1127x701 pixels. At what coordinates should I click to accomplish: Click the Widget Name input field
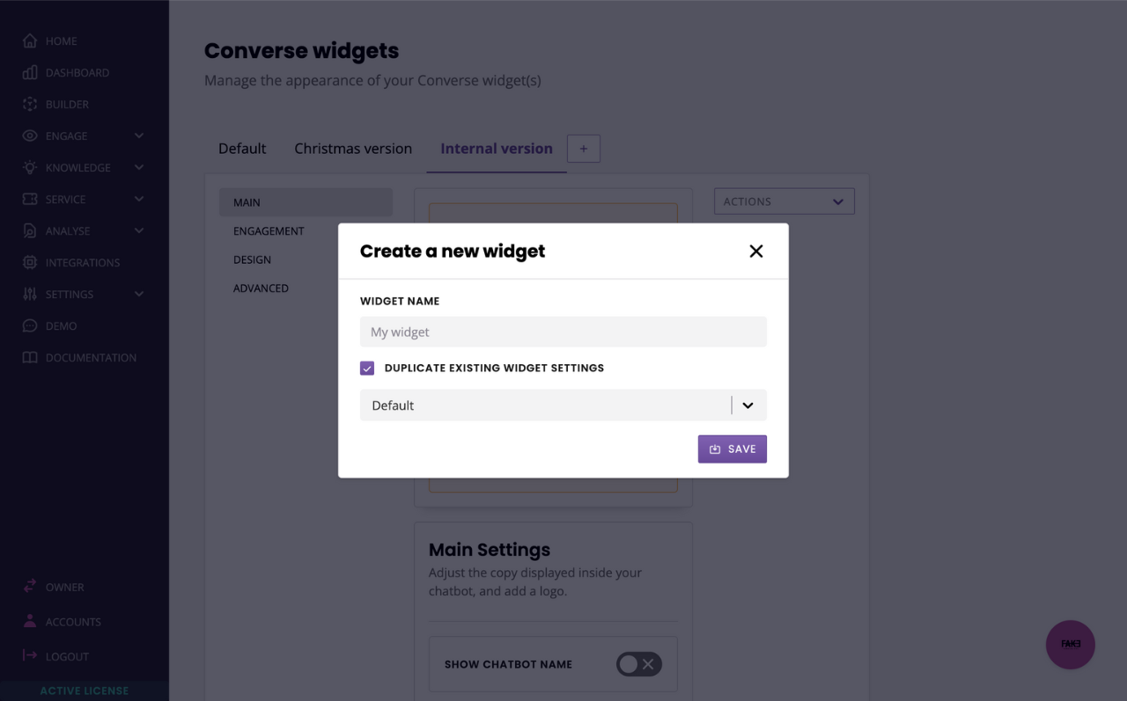(x=563, y=332)
